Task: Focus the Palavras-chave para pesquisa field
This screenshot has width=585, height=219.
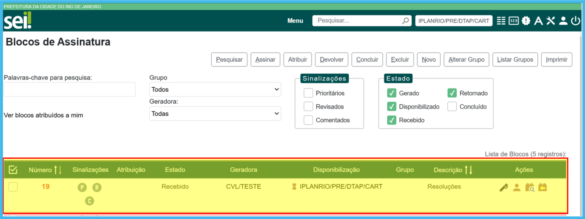Action: pyautogui.click(x=70, y=89)
